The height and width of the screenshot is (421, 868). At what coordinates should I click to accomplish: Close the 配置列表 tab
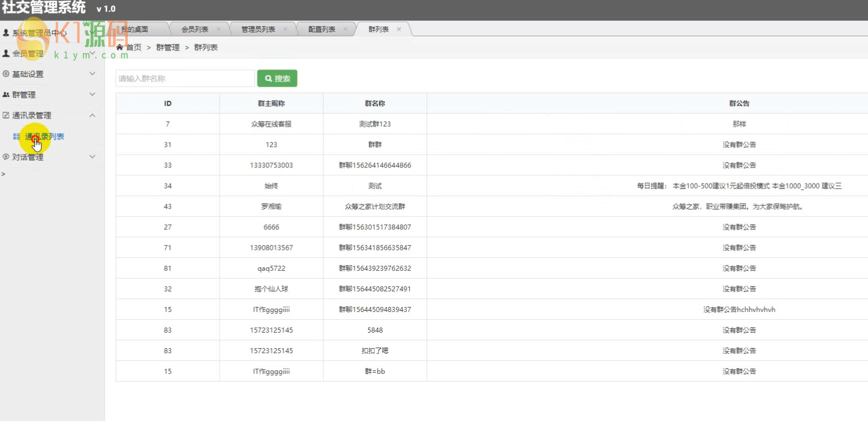[345, 29]
